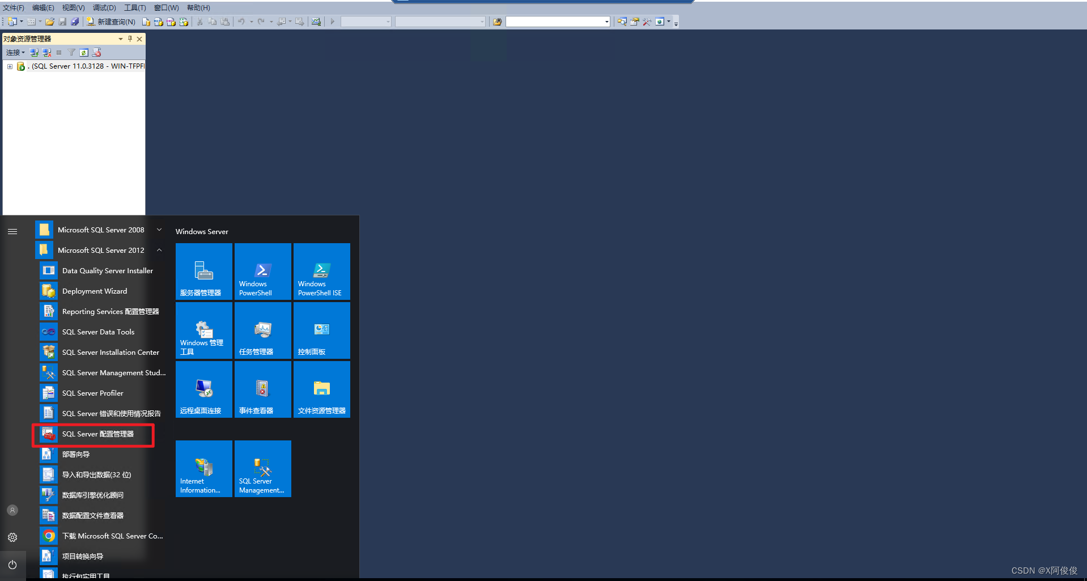Open the 连接 dropdown in Object Explorer
Viewport: 1087px width, 581px height.
[x=15, y=52]
